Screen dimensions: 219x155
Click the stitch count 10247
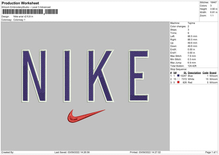click(183, 76)
